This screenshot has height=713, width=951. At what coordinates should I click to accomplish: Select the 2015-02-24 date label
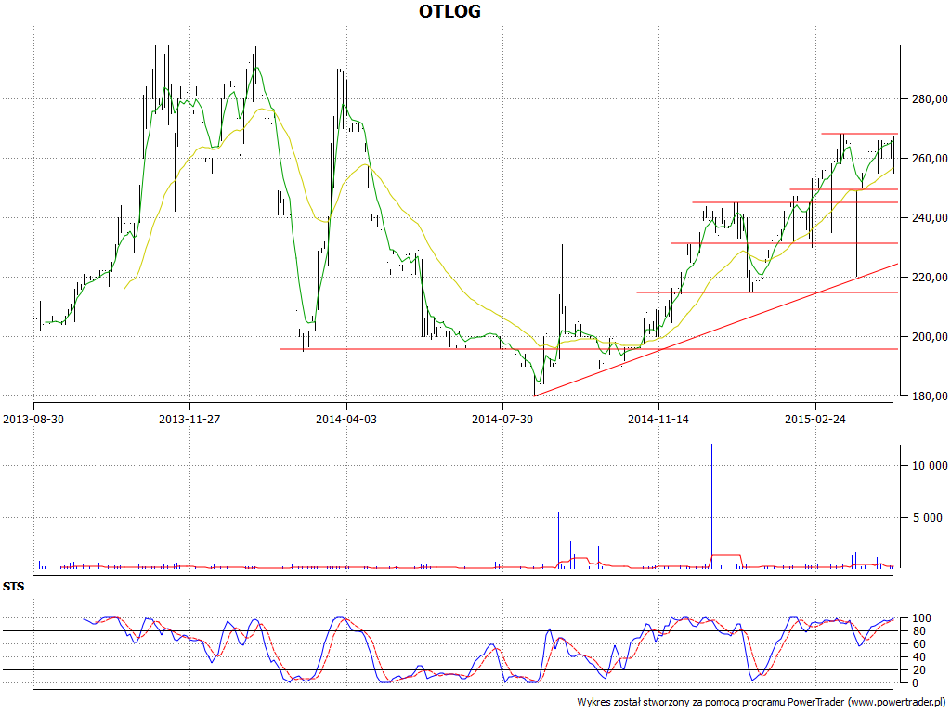[x=815, y=419]
